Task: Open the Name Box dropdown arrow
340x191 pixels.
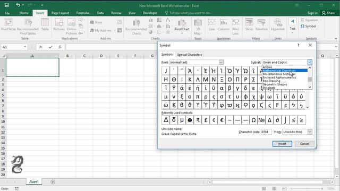Action: point(25,47)
